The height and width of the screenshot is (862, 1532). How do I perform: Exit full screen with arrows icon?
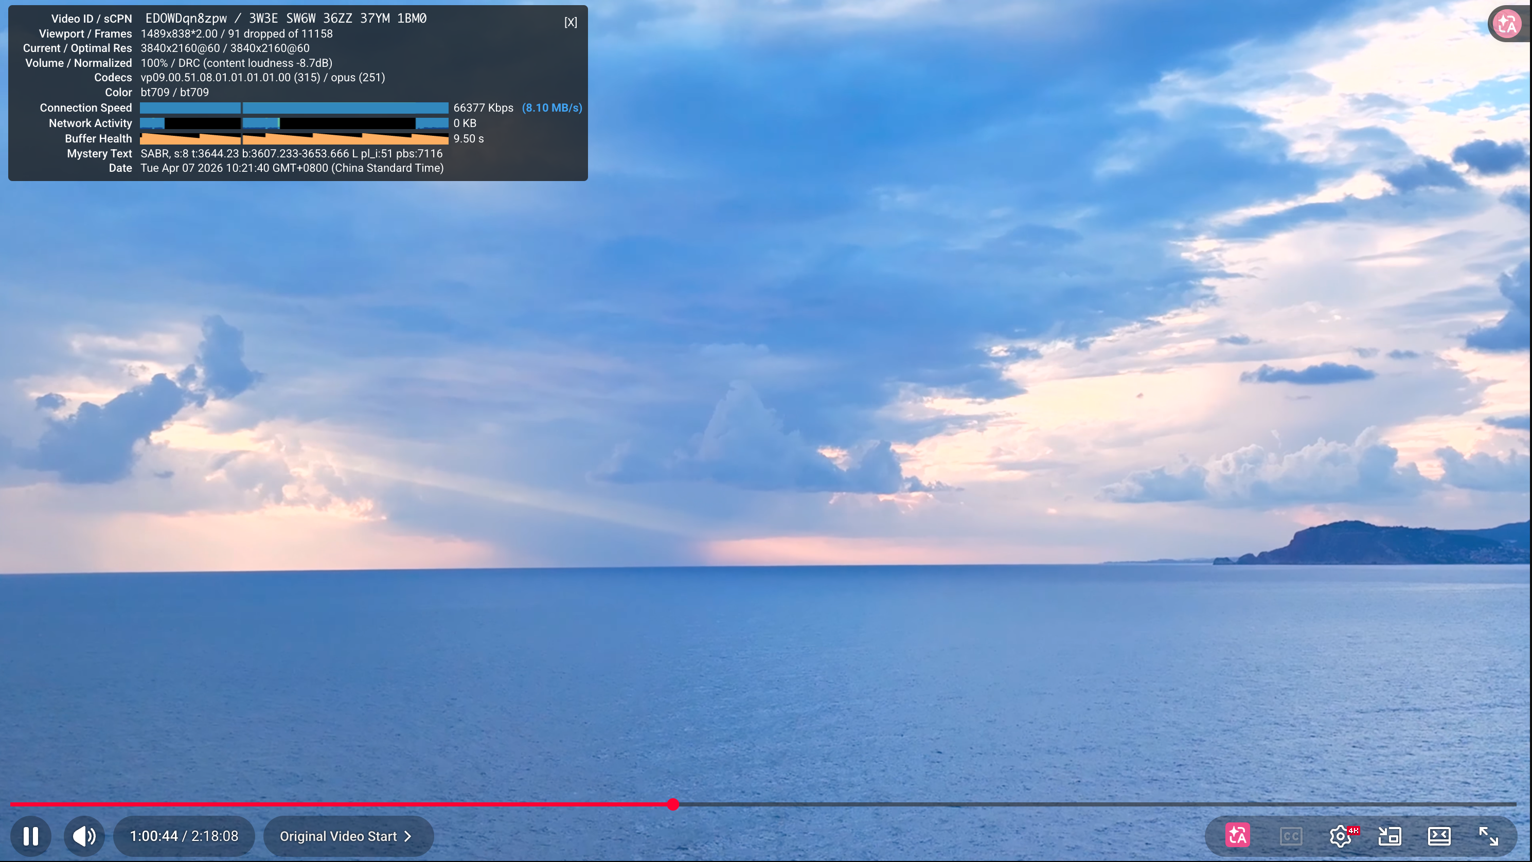pyautogui.click(x=1489, y=836)
